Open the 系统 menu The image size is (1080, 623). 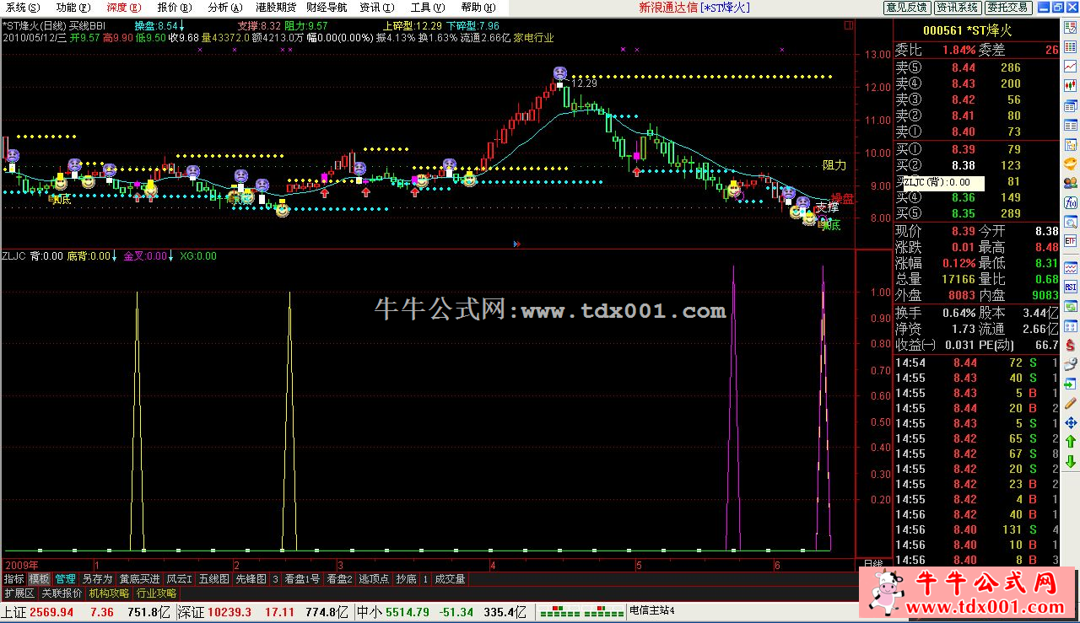click(x=21, y=7)
